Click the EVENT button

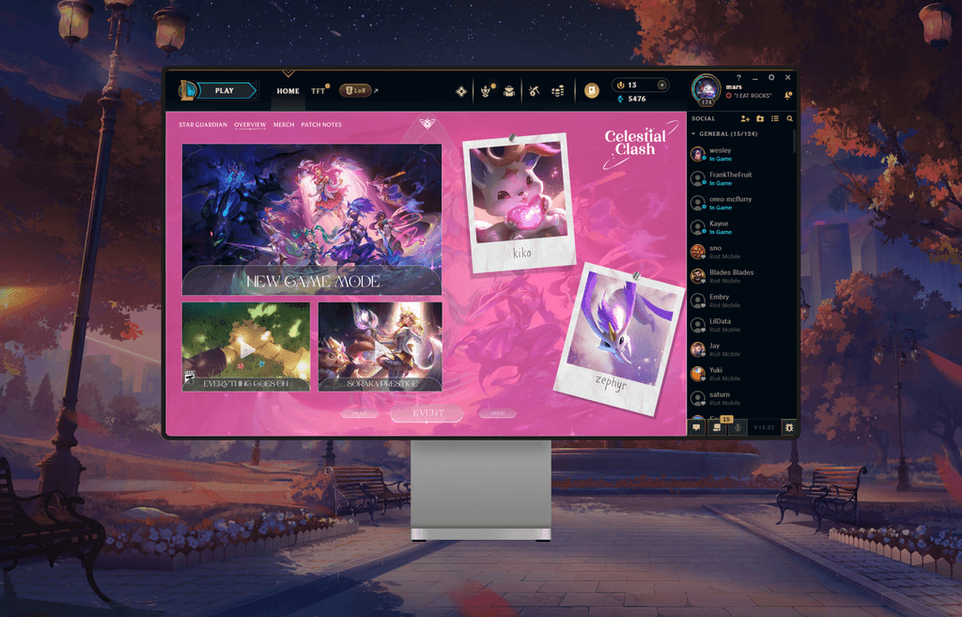click(x=427, y=414)
